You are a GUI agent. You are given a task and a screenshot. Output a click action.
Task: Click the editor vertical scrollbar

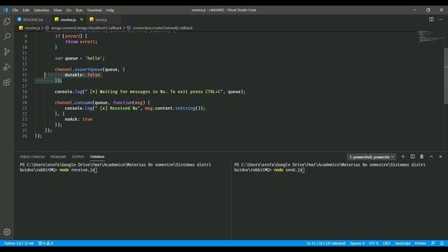coord(446,76)
